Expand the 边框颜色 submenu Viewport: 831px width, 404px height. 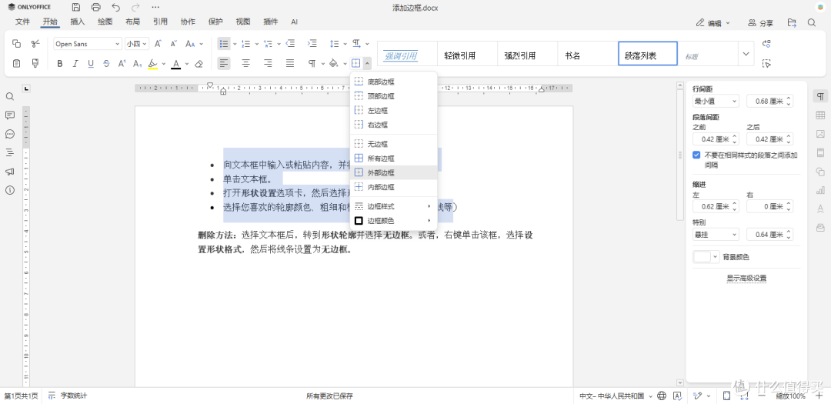tap(393, 221)
